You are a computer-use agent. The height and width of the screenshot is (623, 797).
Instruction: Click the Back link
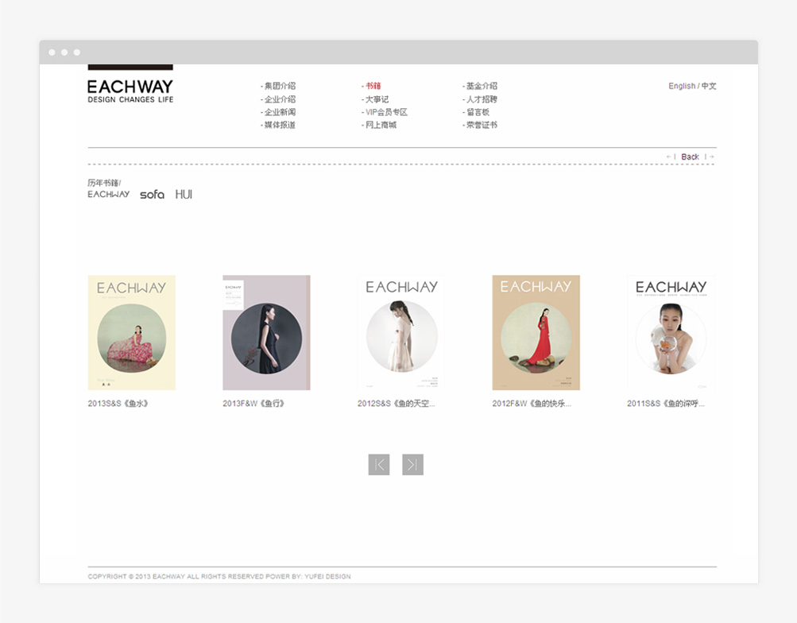click(690, 157)
